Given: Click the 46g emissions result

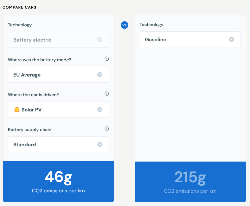Looking at the screenshot, I should pyautogui.click(x=58, y=177).
